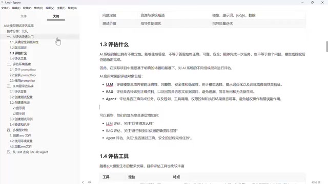Jump to outline item AI大模型测试评估实战
This screenshot has height=184, width=328.
(18, 26)
